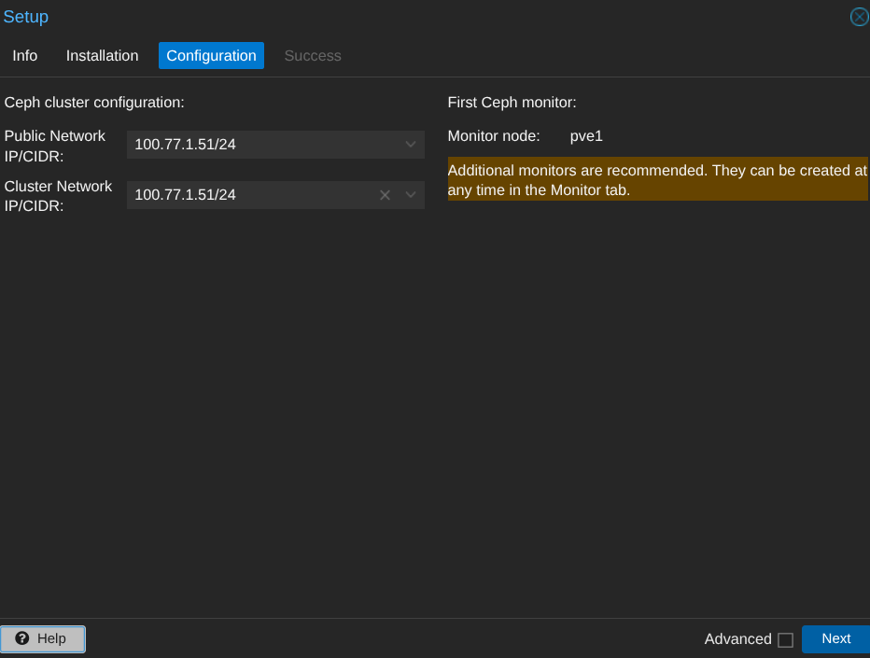Click the Cluster Network IP/CIDR label
Image resolution: width=870 pixels, height=658 pixels.
click(x=58, y=196)
